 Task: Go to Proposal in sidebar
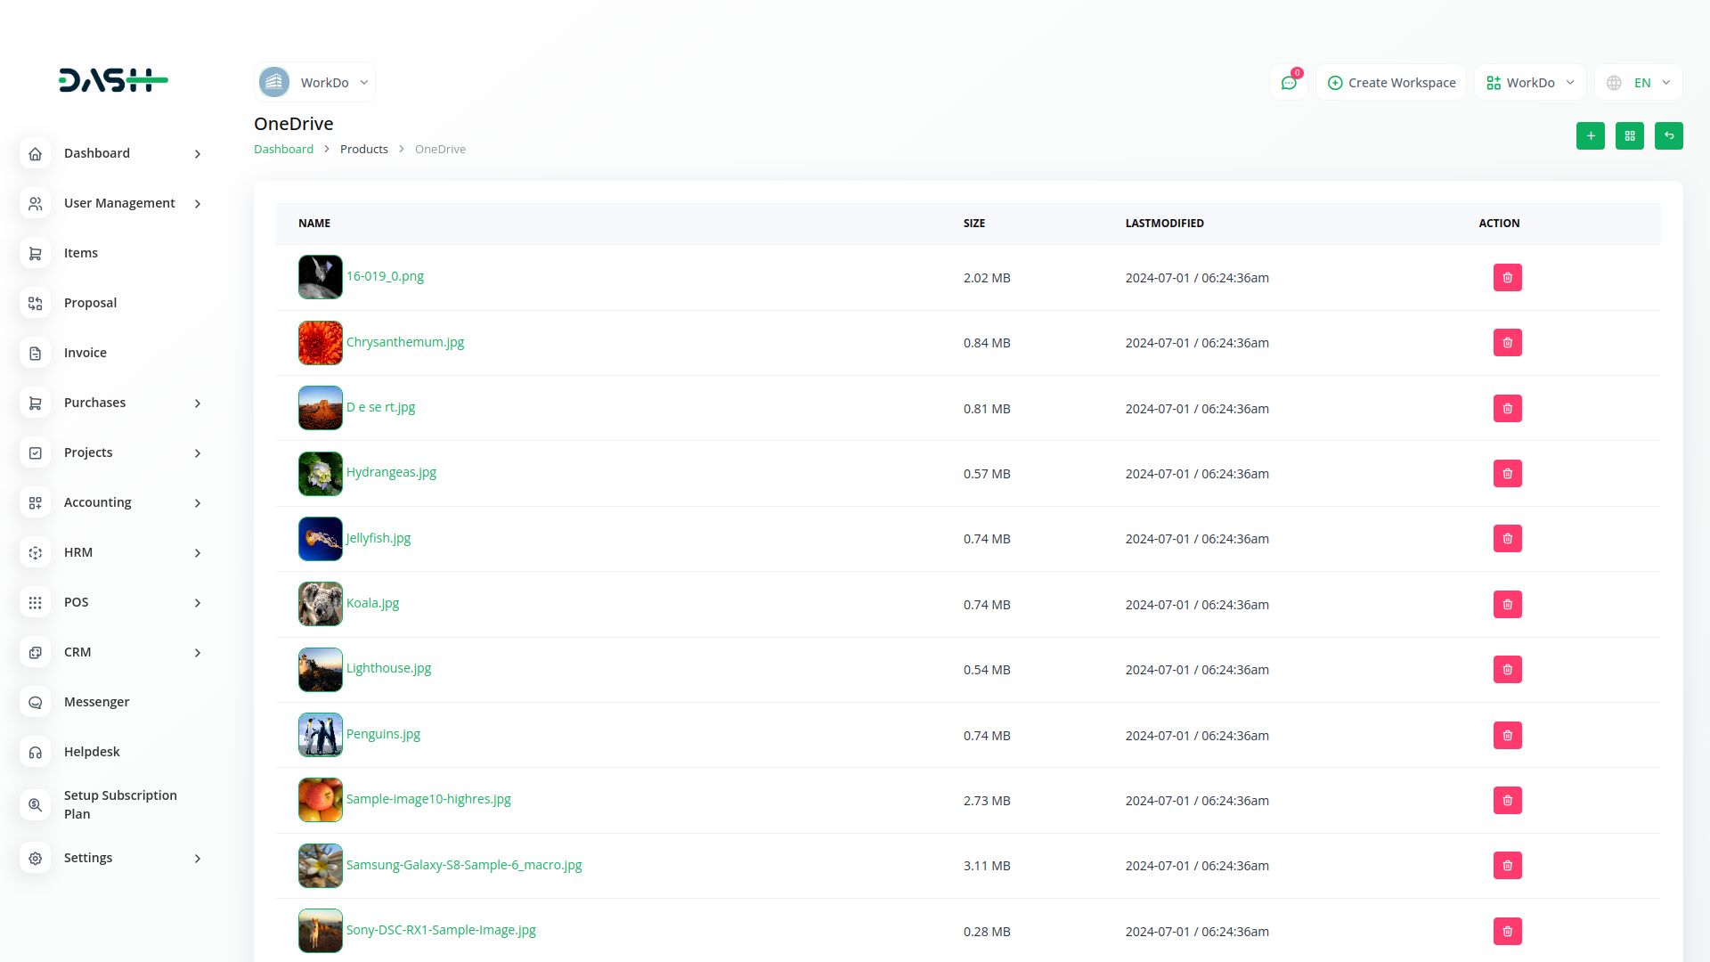90,303
